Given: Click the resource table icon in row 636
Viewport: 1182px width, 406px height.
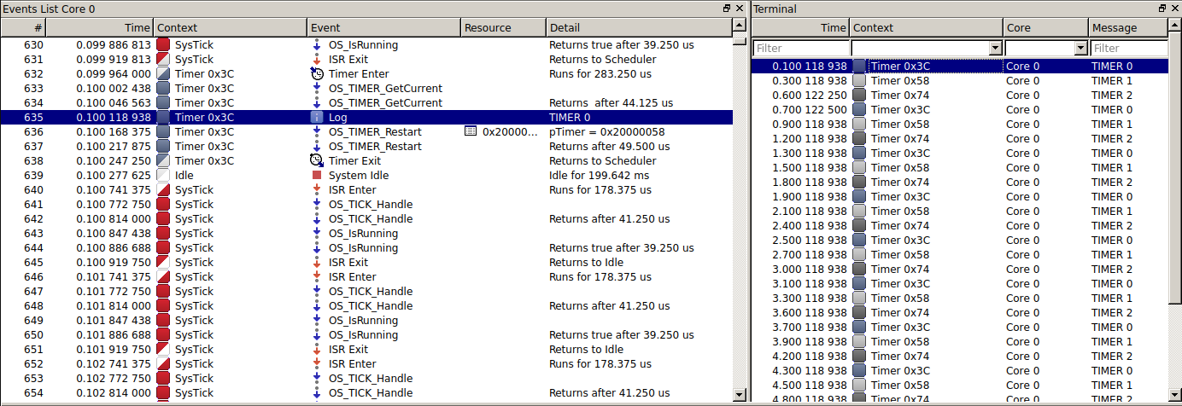Looking at the screenshot, I should click(470, 132).
